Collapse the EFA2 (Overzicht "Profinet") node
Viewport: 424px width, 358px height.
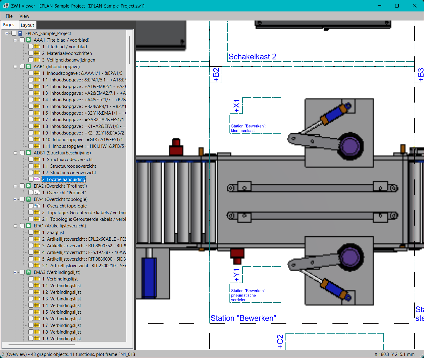coord(15,186)
